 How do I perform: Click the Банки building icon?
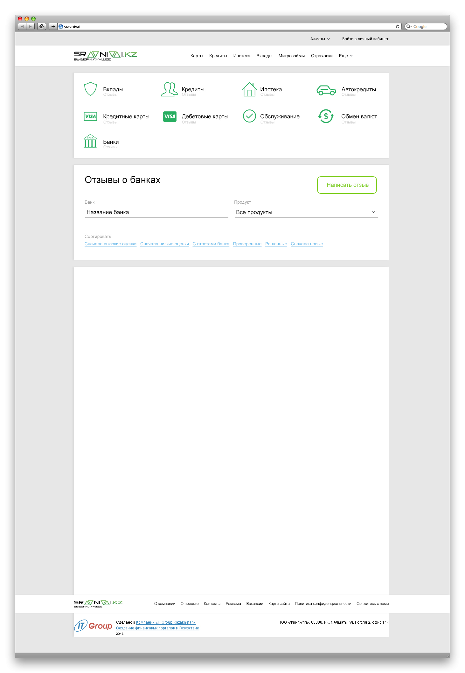tap(90, 141)
